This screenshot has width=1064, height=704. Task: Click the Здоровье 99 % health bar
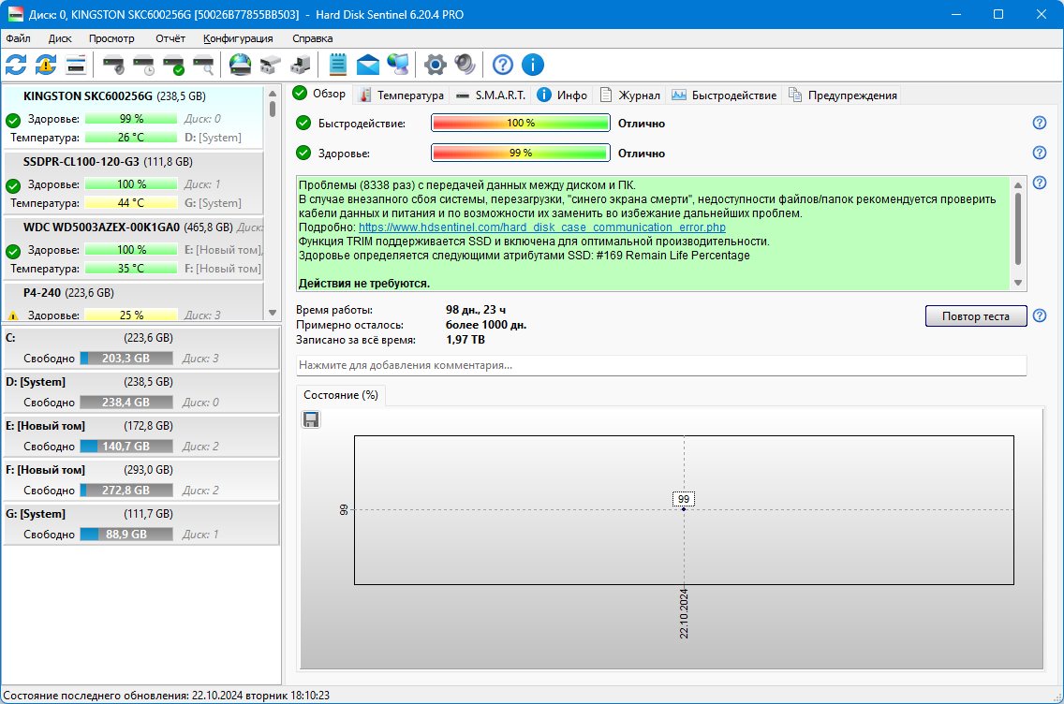(521, 154)
